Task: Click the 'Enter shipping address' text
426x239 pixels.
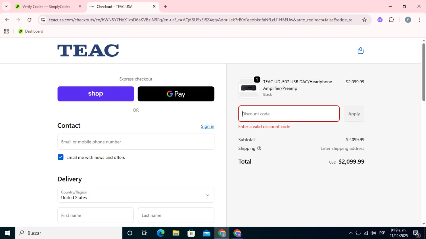Action: tap(342, 148)
